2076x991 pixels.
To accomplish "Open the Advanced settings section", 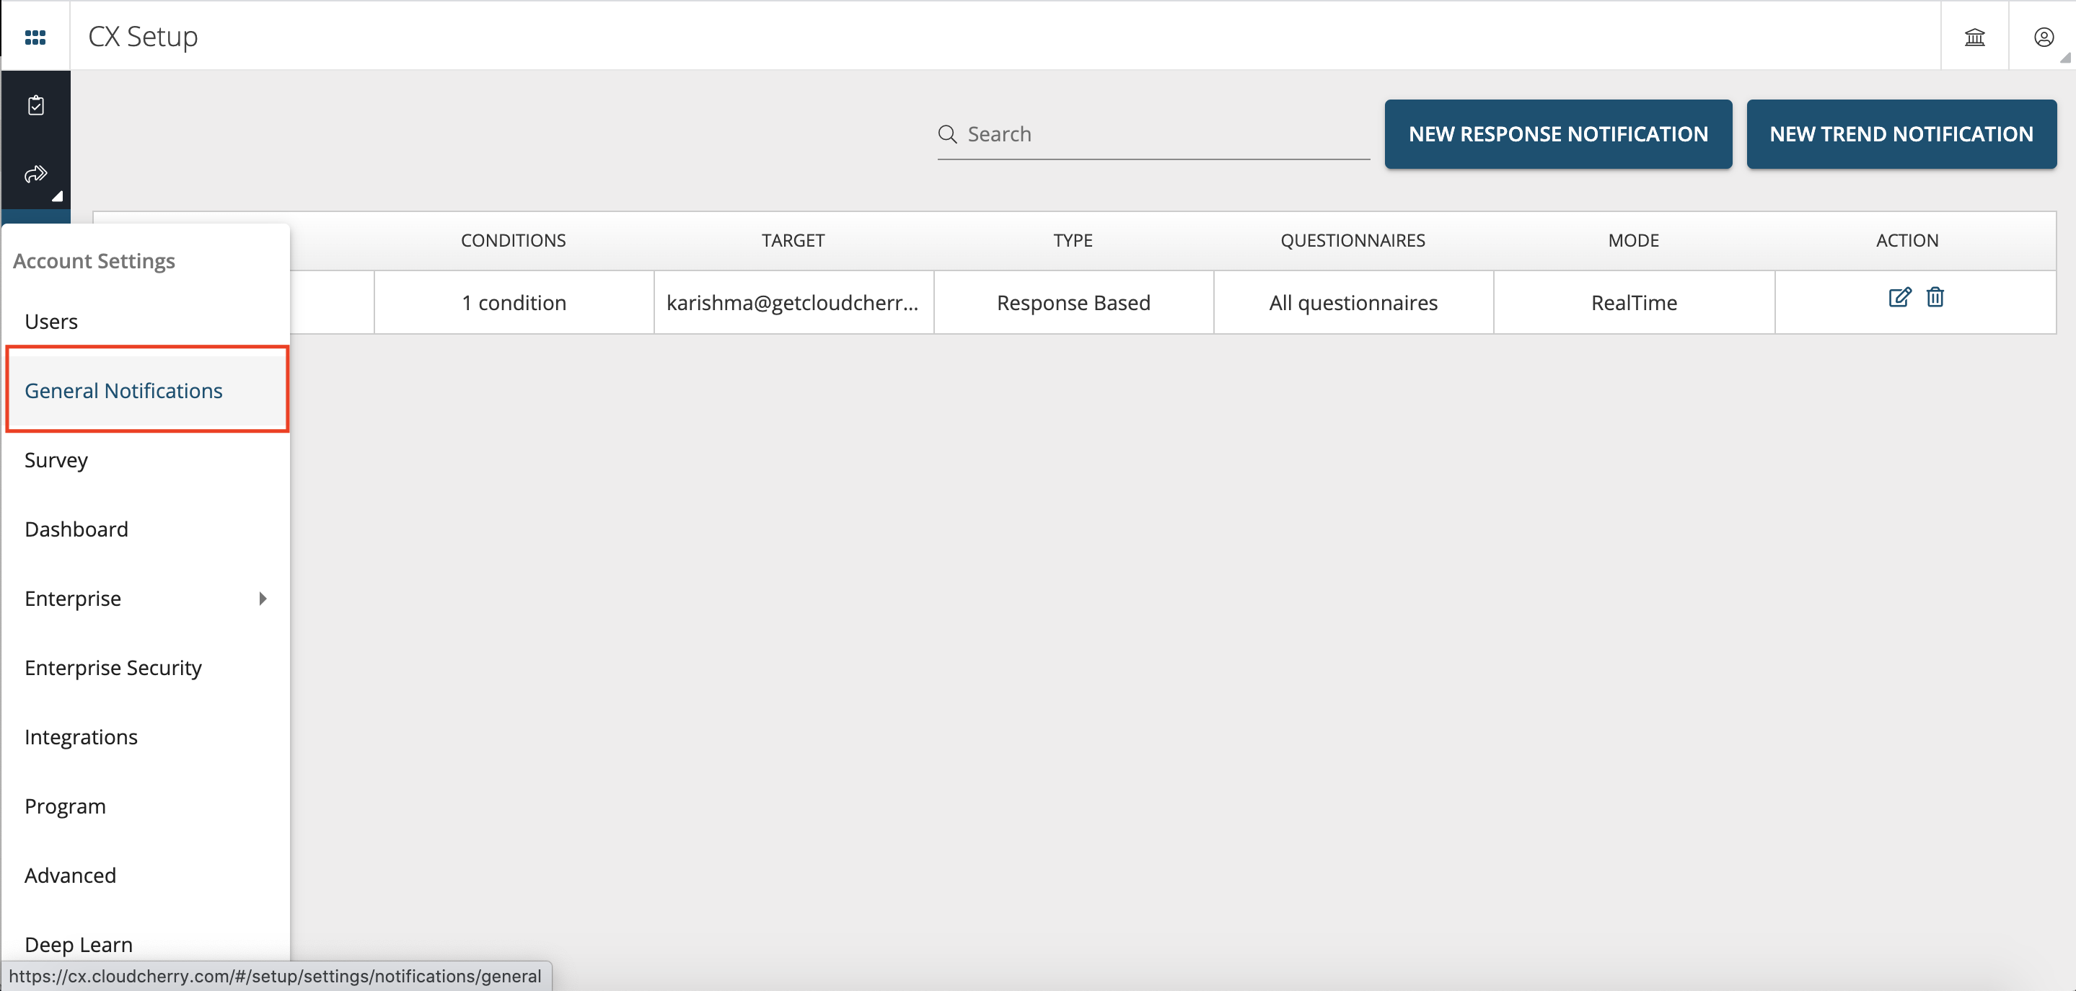I will (71, 875).
